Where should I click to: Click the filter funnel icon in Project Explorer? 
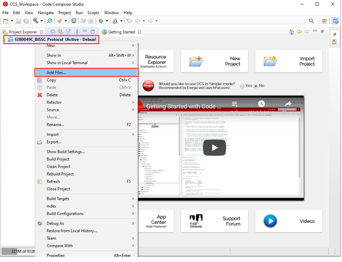(68, 32)
